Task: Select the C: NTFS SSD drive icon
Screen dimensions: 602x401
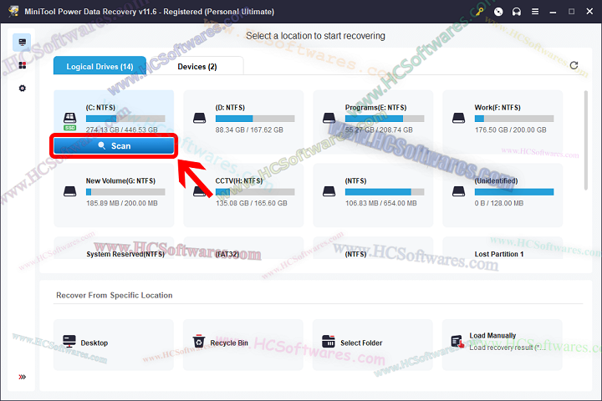Action: pos(69,121)
